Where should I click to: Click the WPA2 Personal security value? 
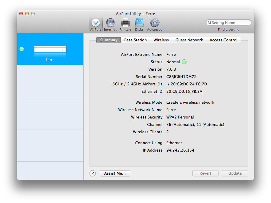click(180, 117)
